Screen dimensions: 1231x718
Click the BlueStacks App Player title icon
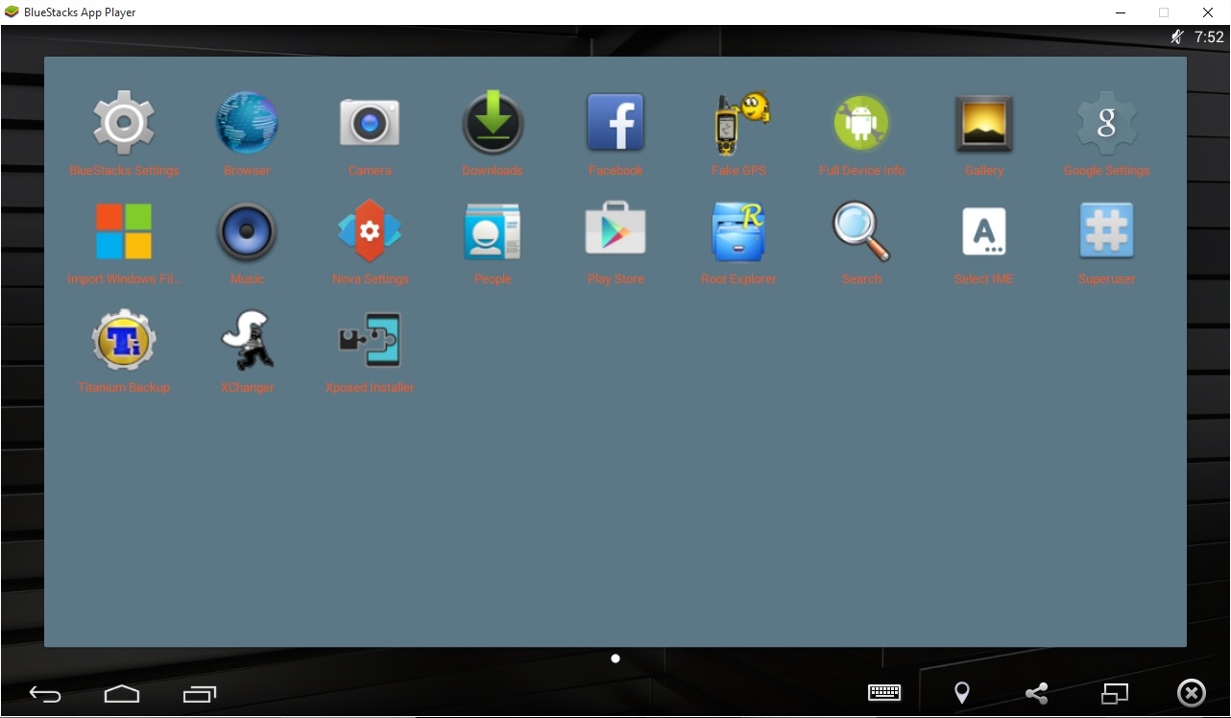coord(12,12)
